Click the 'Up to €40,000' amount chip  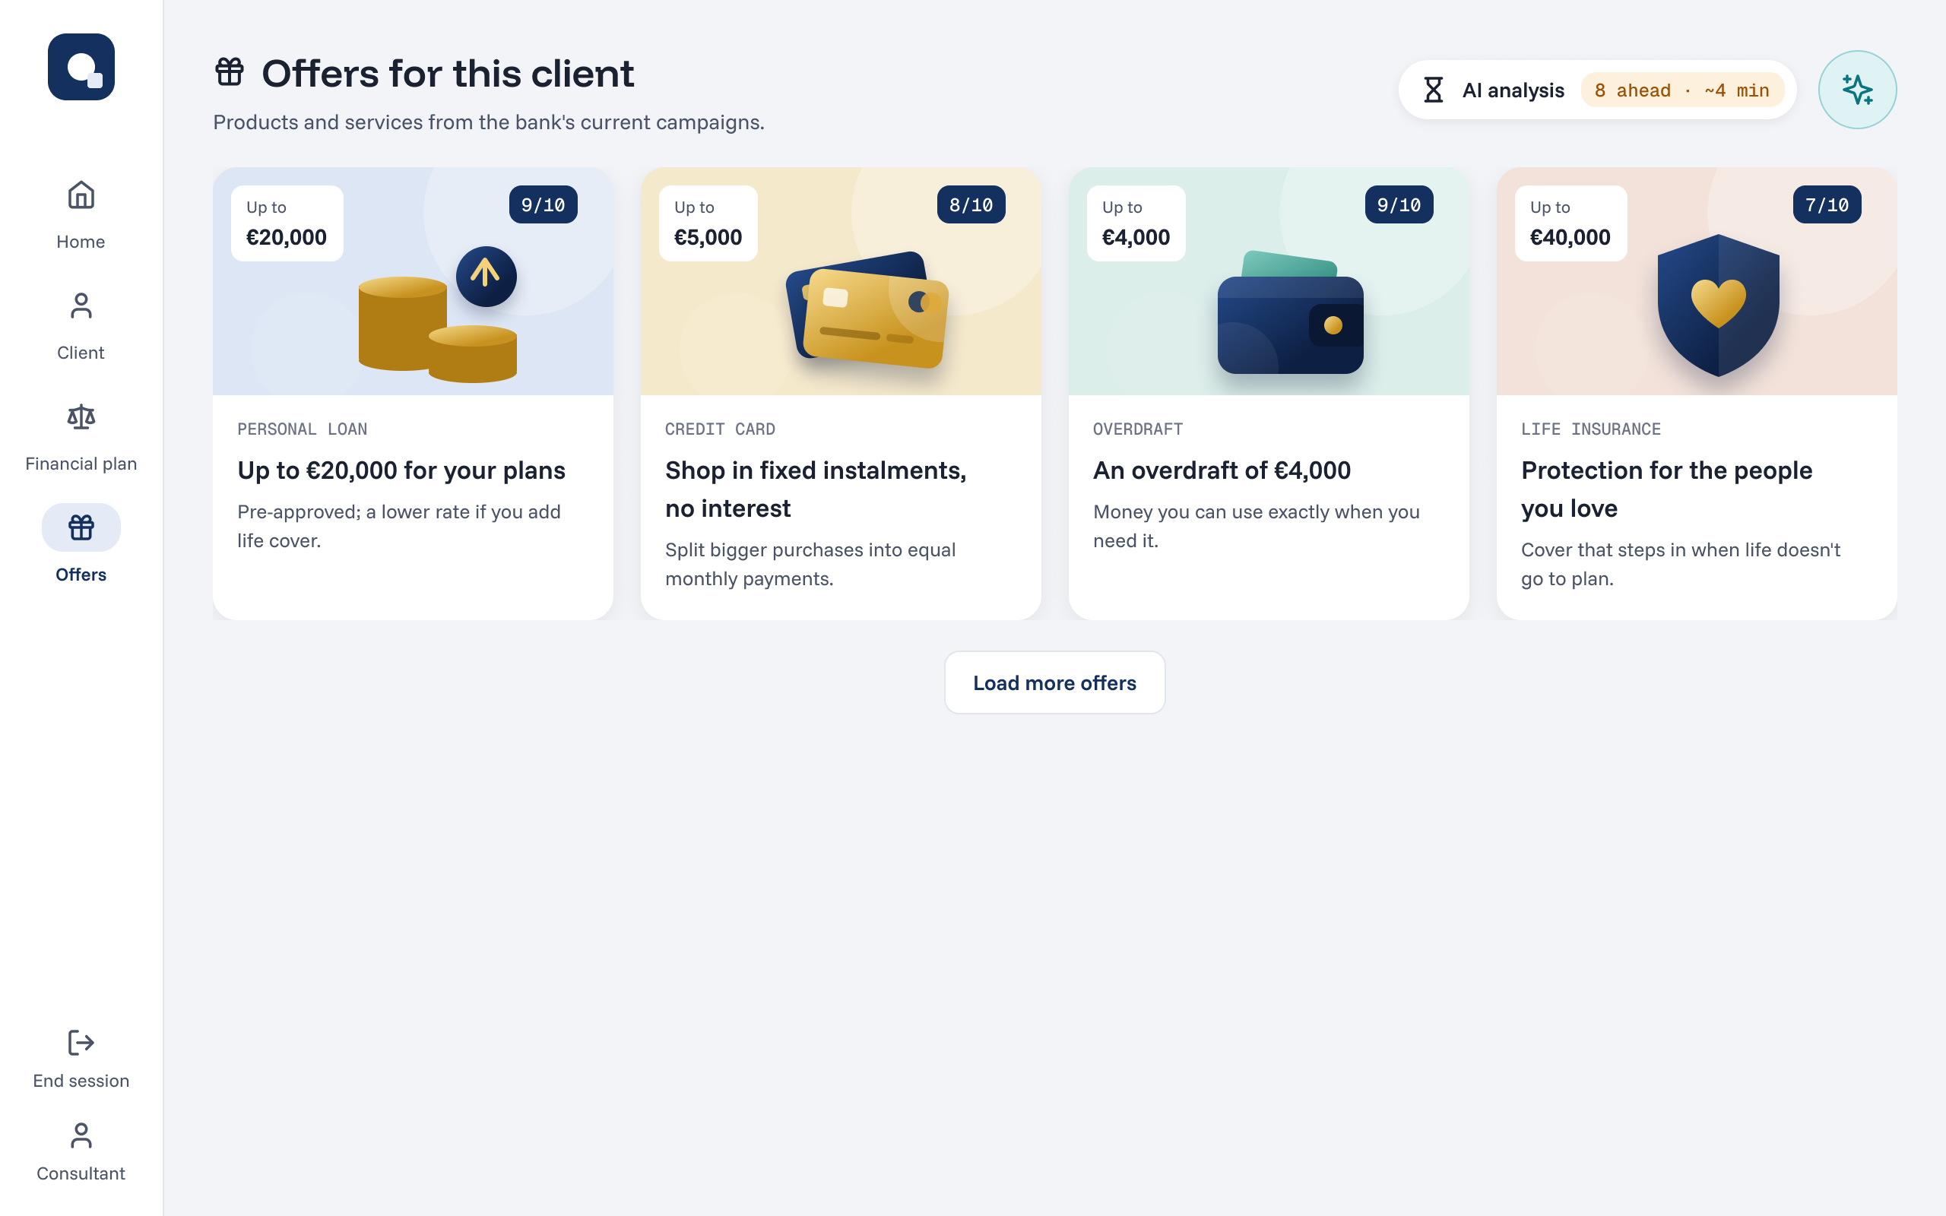pyautogui.click(x=1570, y=223)
